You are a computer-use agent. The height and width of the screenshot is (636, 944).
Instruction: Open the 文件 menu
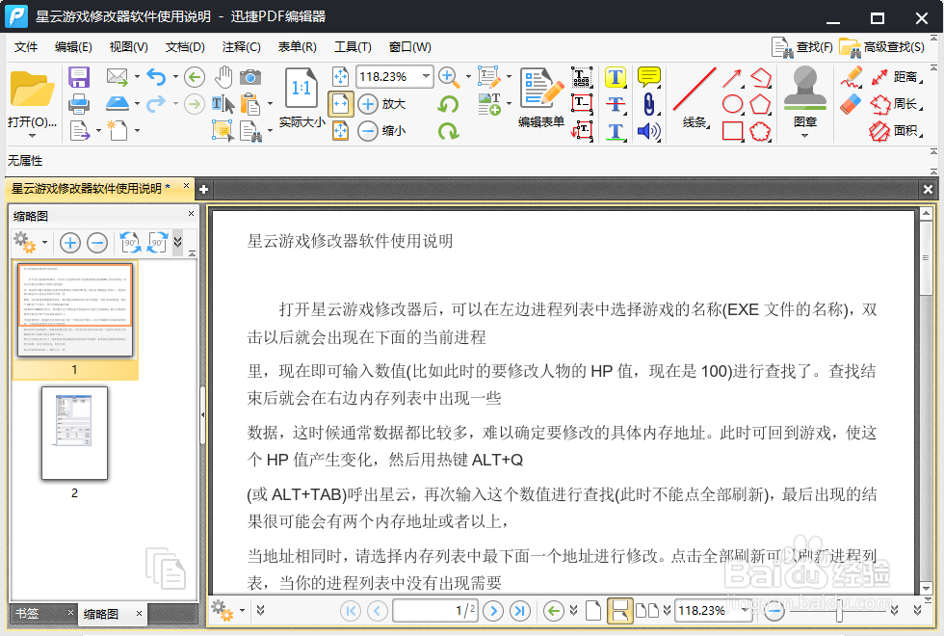(25, 47)
